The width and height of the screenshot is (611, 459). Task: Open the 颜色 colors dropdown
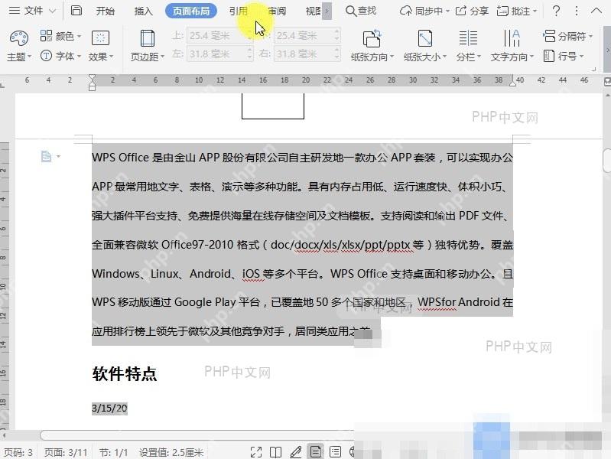click(60, 36)
